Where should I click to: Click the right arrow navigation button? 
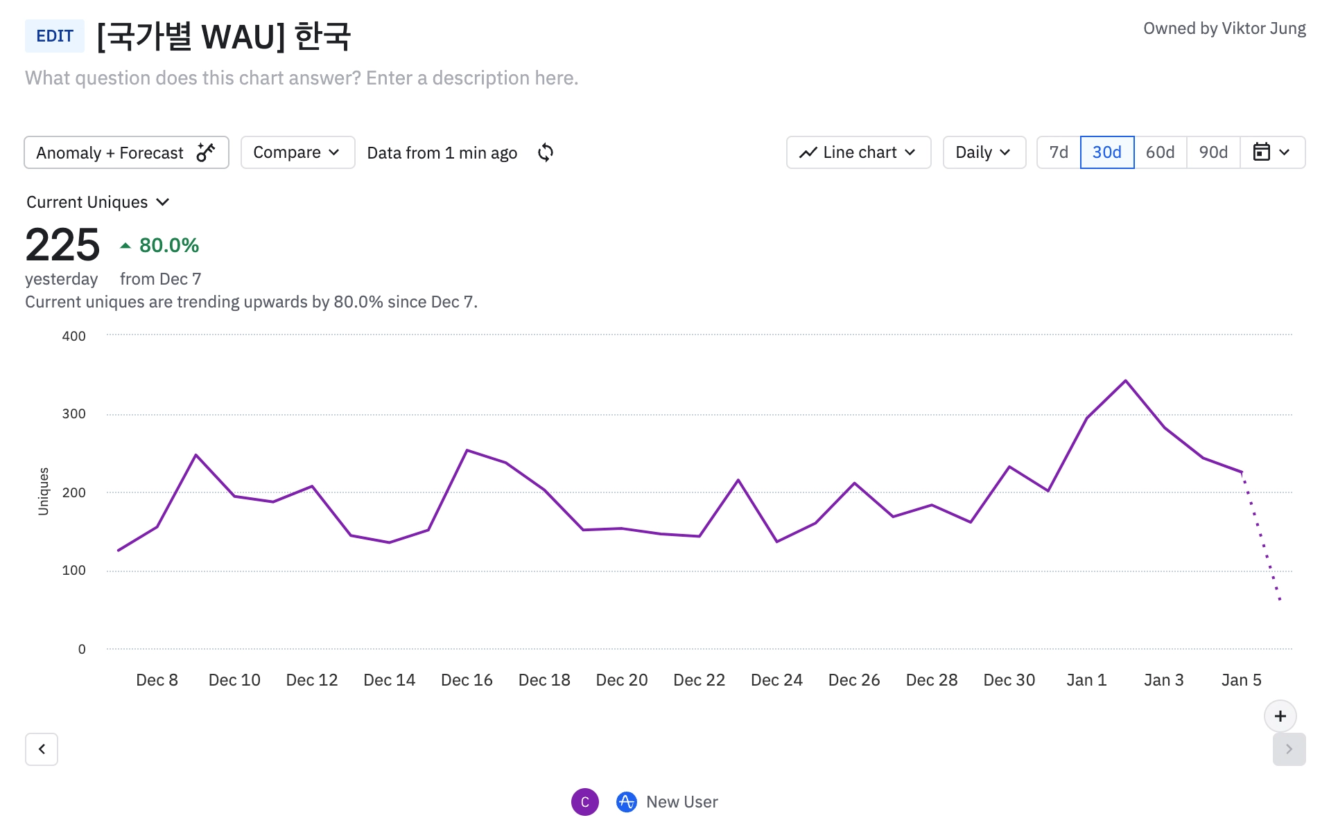pyautogui.click(x=1289, y=749)
